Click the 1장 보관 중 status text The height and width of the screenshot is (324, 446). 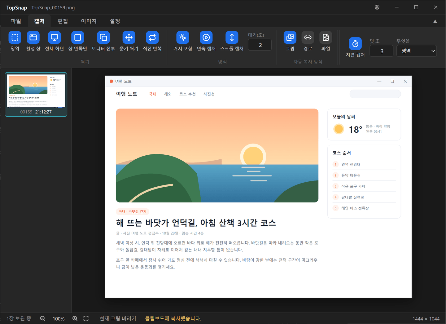[19, 318]
